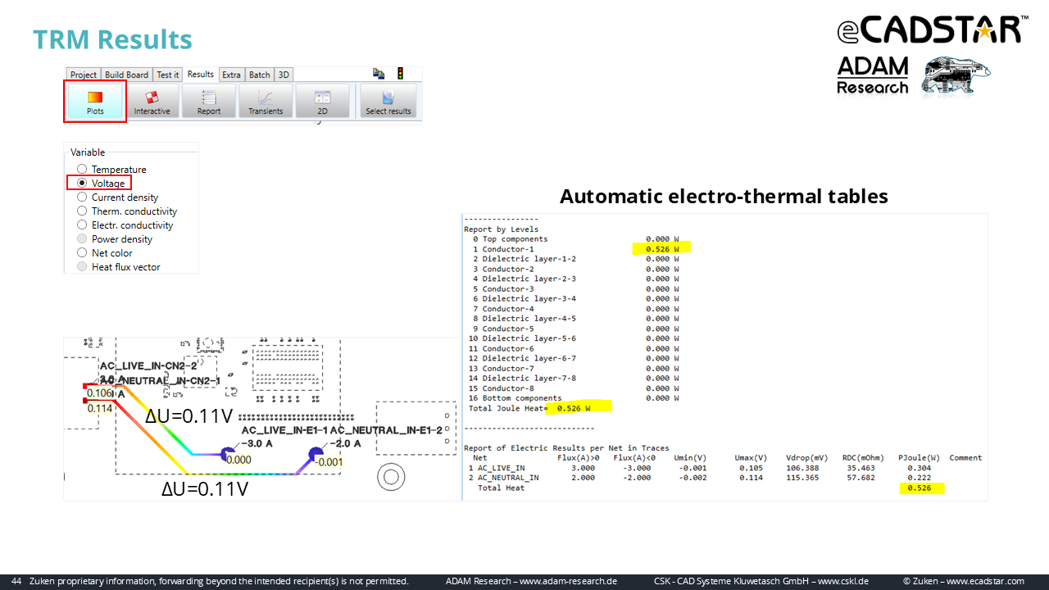The height and width of the screenshot is (590, 1049).
Task: Click the '7 Conductor-4' report row
Action: 576,309
